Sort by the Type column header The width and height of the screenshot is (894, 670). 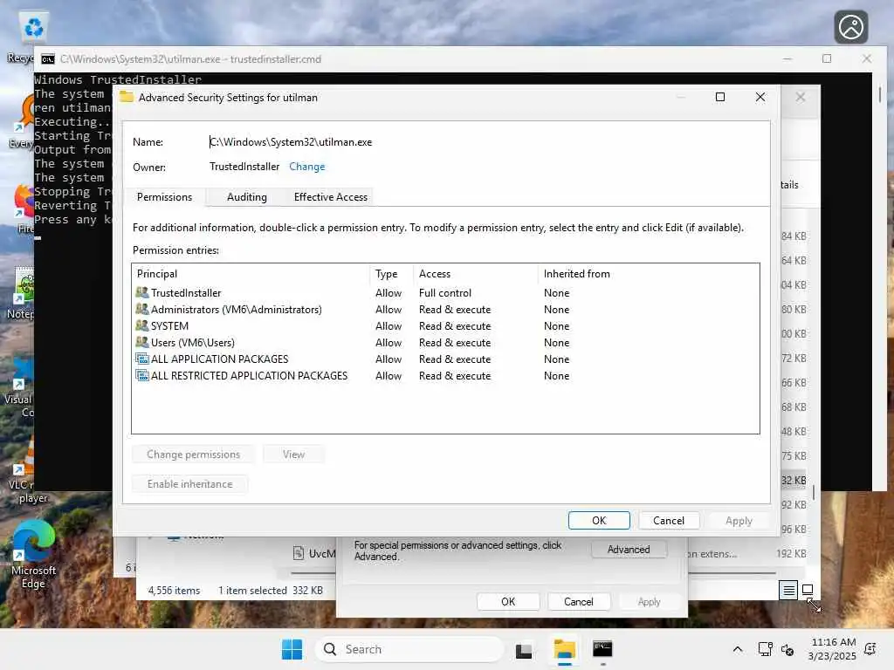391,274
